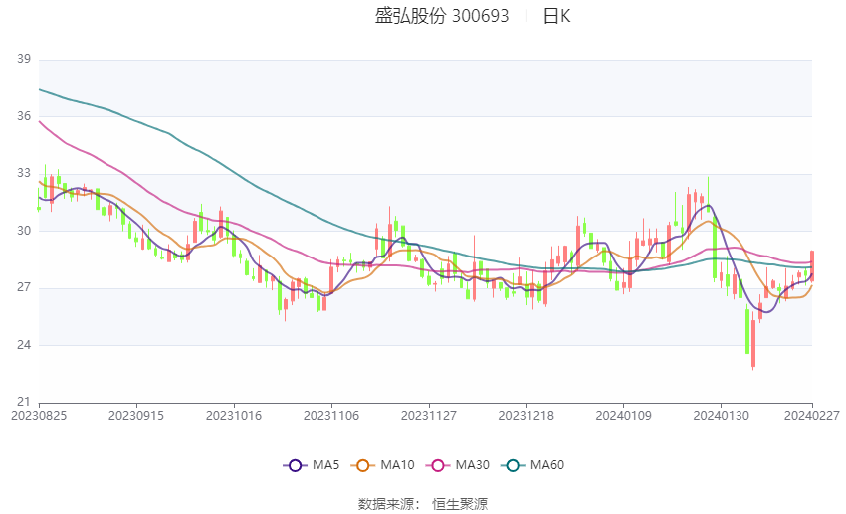The image size is (846, 514).
Task: Click the 20230825 date axis label
Action: (x=39, y=416)
